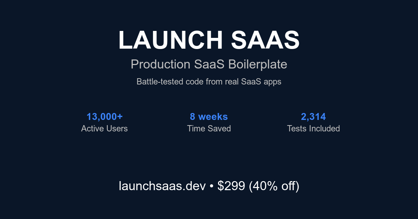
Task: Click the word 'from' in the tagline
Action: point(214,82)
